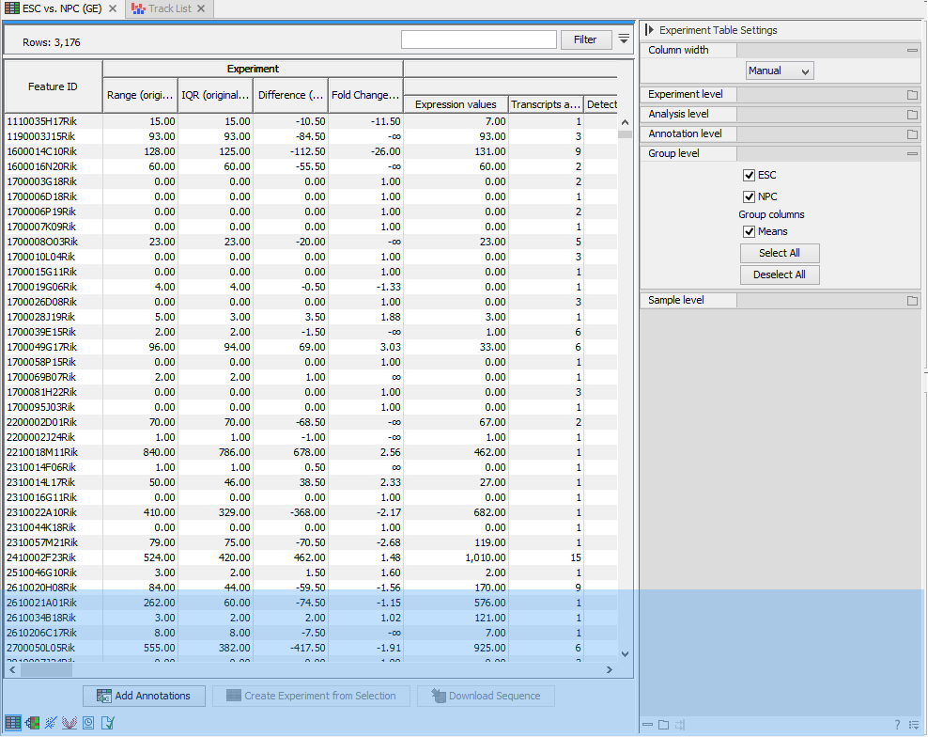Image resolution: width=928 pixels, height=737 pixels.
Task: Open the Element Info view
Action: [106, 722]
